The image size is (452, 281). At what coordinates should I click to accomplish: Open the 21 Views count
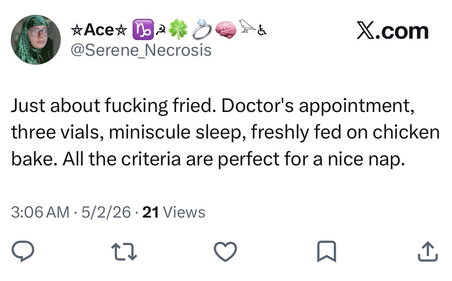[174, 212]
